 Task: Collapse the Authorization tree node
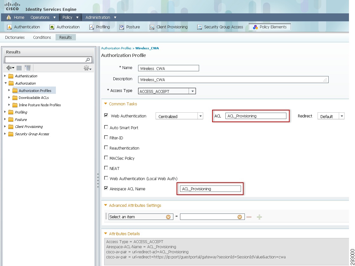pyautogui.click(x=6, y=83)
